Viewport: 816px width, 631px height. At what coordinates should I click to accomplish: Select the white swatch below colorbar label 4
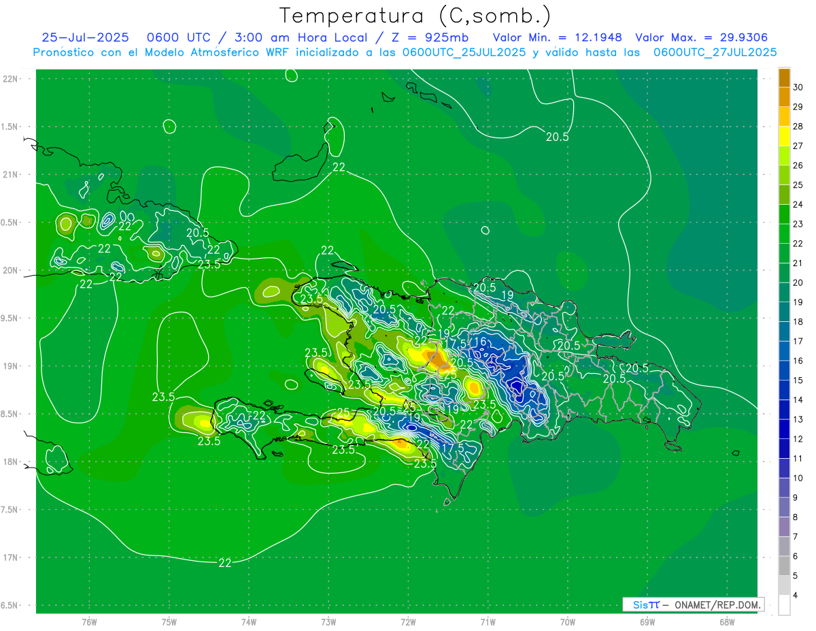click(x=784, y=605)
